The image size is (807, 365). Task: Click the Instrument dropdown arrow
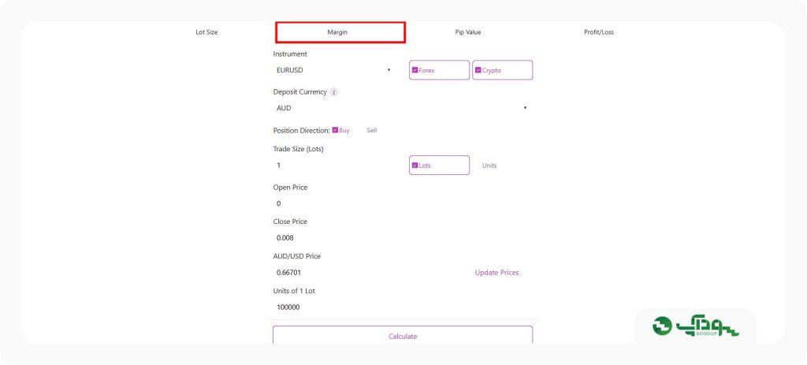(389, 70)
